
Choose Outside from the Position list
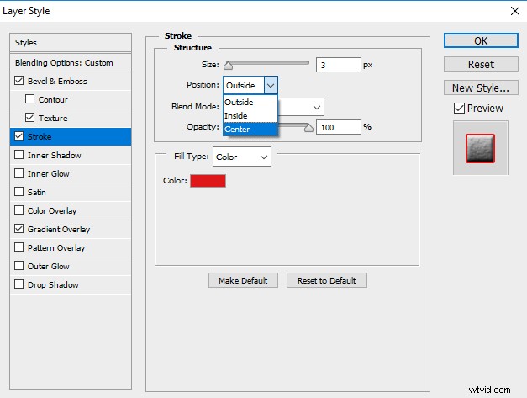[x=250, y=102]
